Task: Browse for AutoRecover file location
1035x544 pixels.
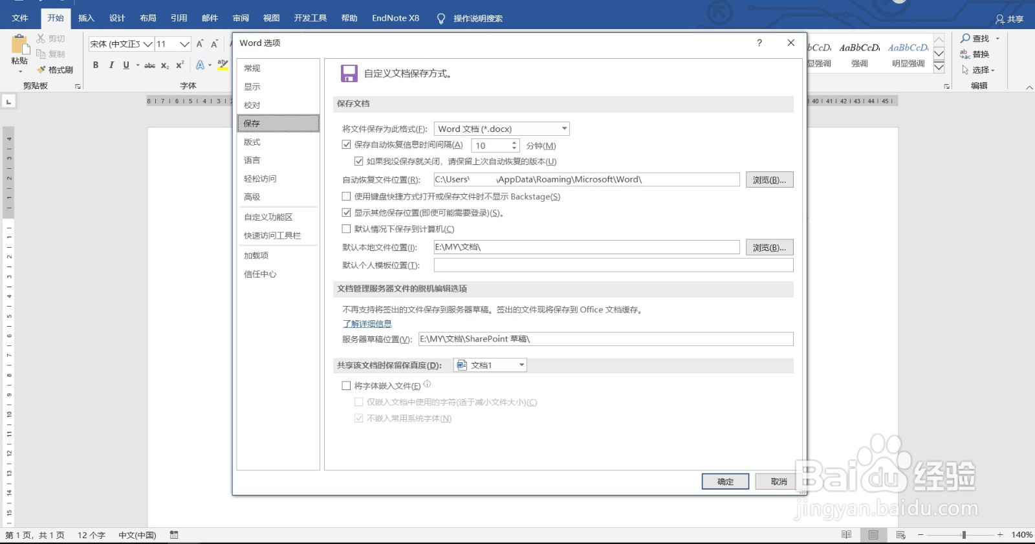Action: click(769, 180)
